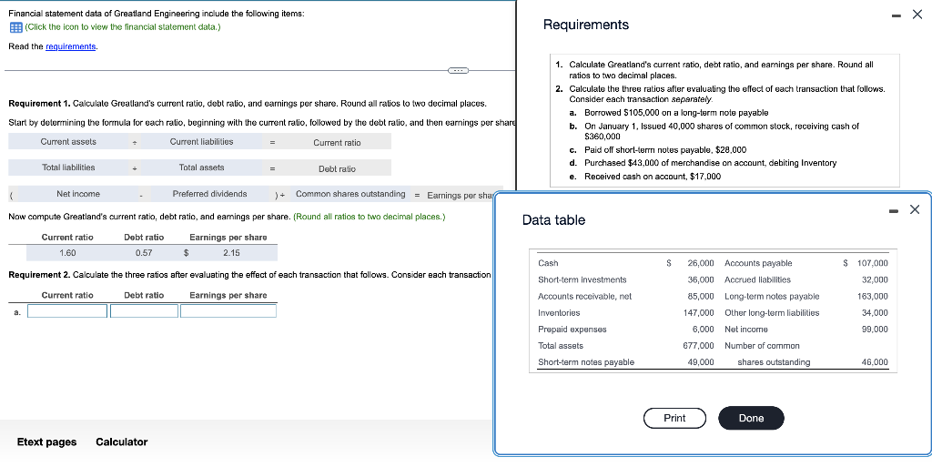
Task: Click the 'Net income' formula cell
Action: tap(78, 194)
